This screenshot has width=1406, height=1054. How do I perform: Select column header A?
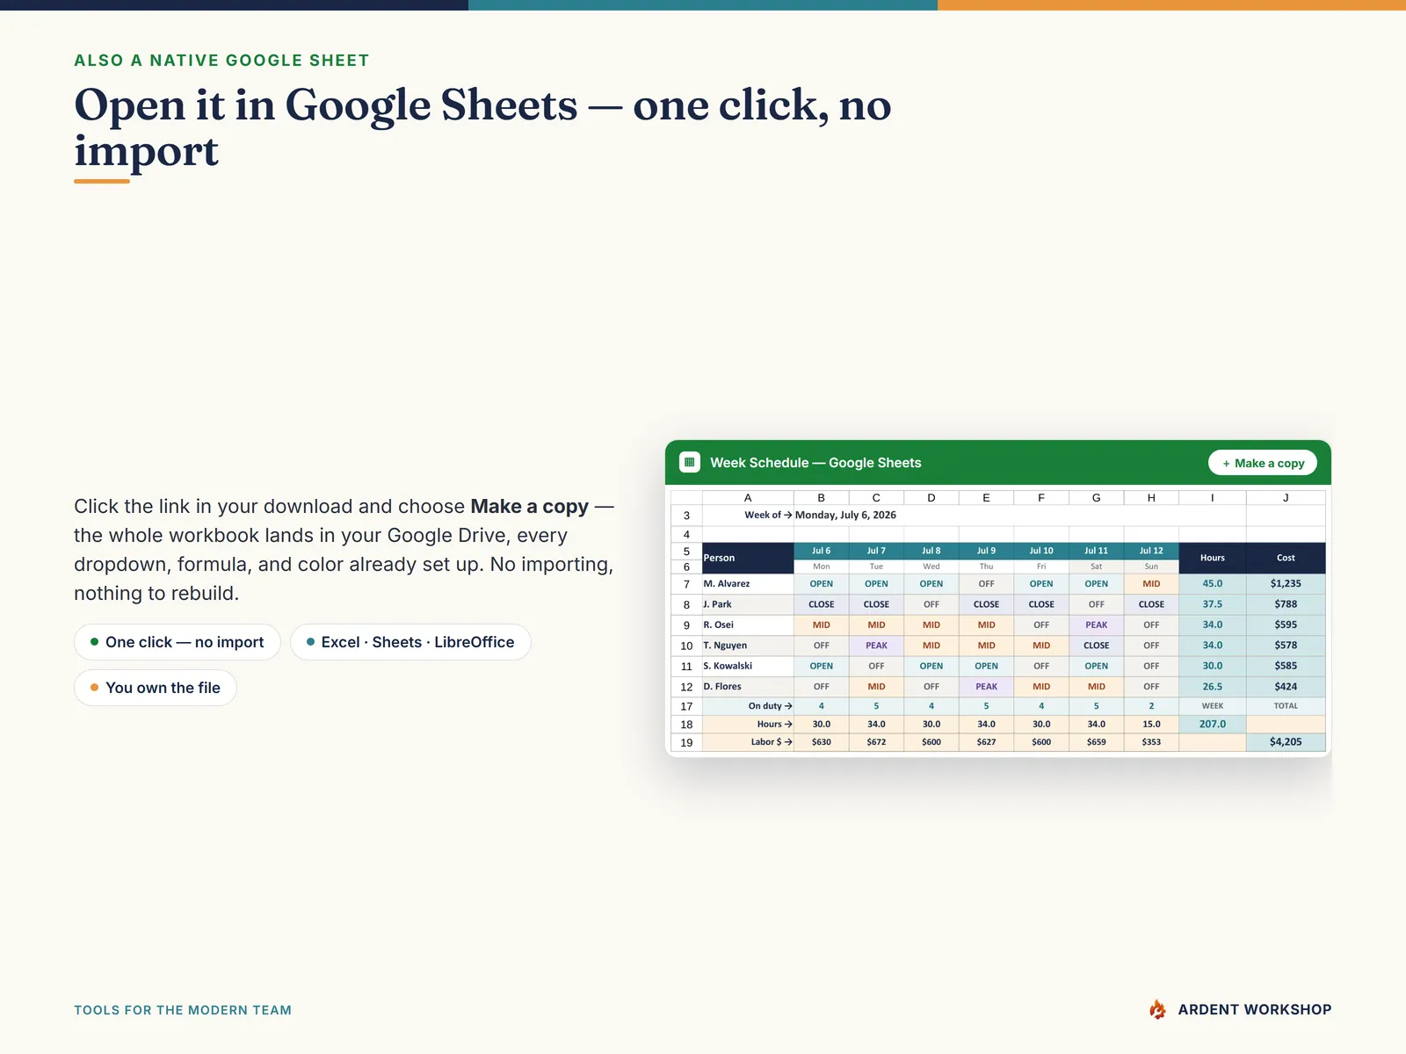[748, 497]
